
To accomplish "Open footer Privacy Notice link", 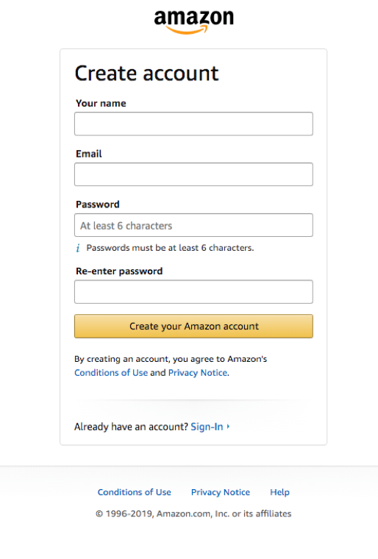I will point(221,492).
